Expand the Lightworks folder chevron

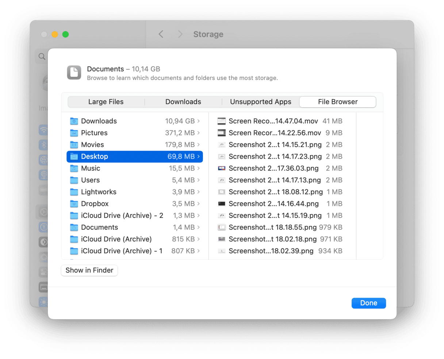(199, 192)
